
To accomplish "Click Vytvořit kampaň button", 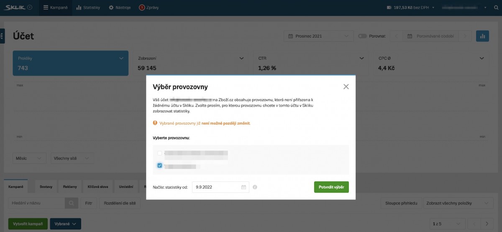I will coord(28,224).
